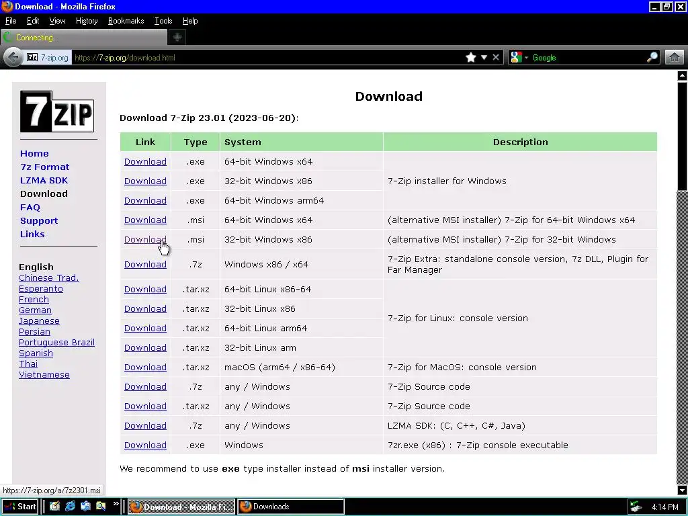This screenshot has width=688, height=516.
Task: Download the tar.xz for 32-bit Linux x86
Action: point(145,309)
